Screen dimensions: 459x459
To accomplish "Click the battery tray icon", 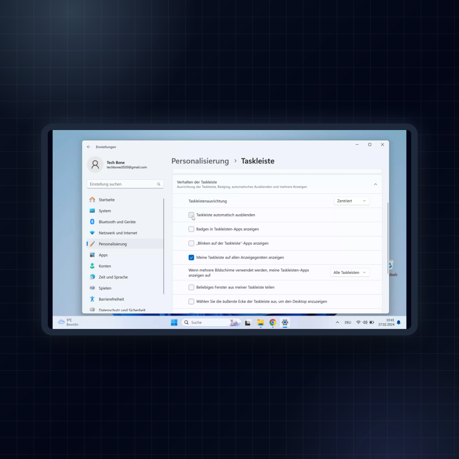I will click(372, 322).
